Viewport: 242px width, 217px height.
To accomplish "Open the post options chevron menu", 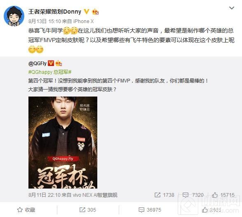I will coord(232,8).
